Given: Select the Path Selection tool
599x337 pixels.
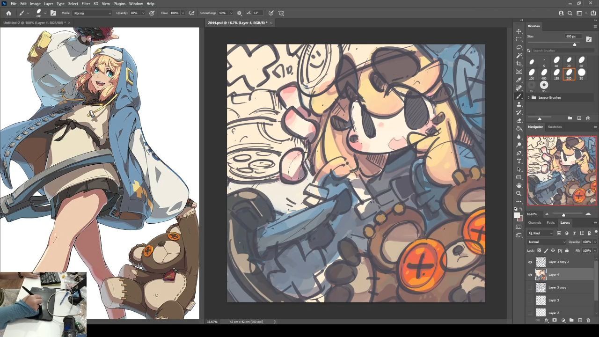Looking at the screenshot, I should pyautogui.click(x=519, y=169).
